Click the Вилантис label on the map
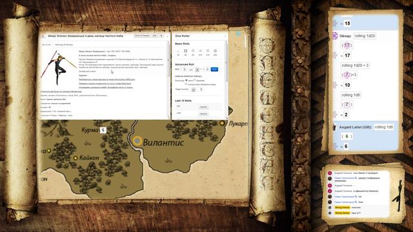413x232 pixels. [163, 142]
